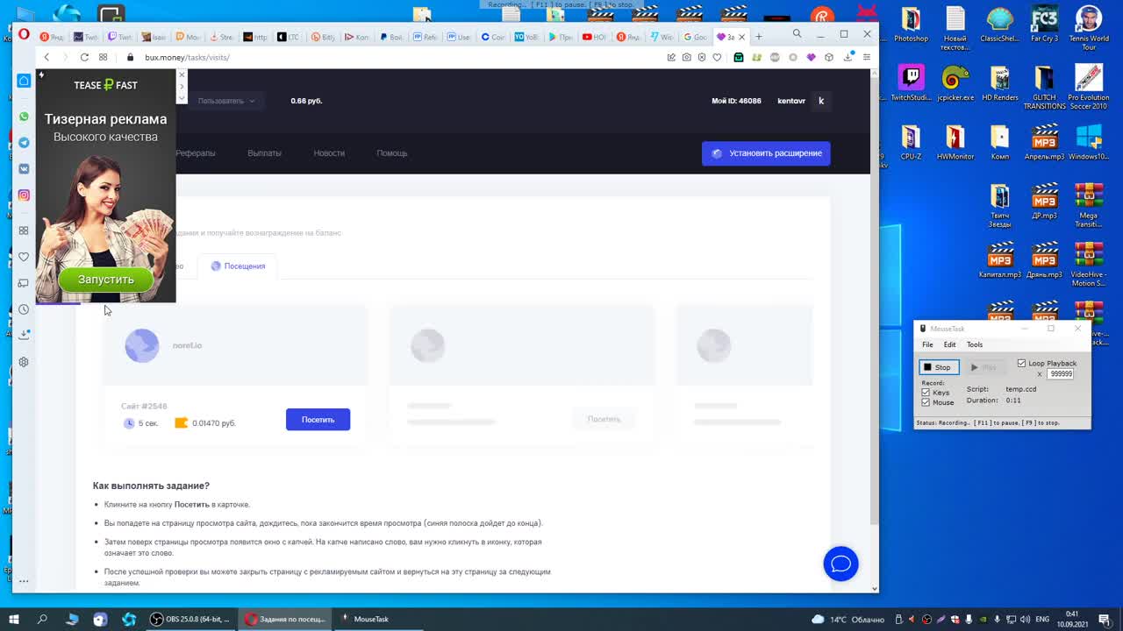
Task: Open Windows taskbar search
Action: coord(42,619)
